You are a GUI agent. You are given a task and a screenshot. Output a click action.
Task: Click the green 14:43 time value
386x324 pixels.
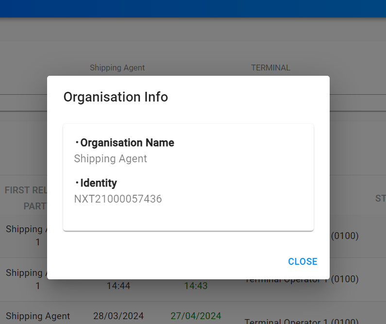[x=196, y=286]
